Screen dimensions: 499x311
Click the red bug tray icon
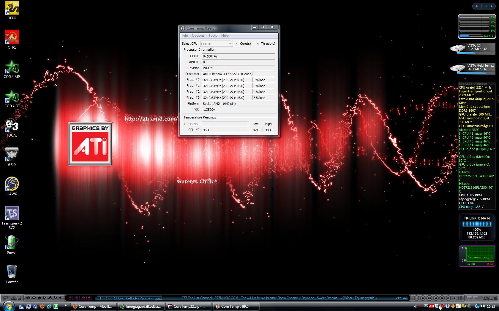[x=442, y=306]
